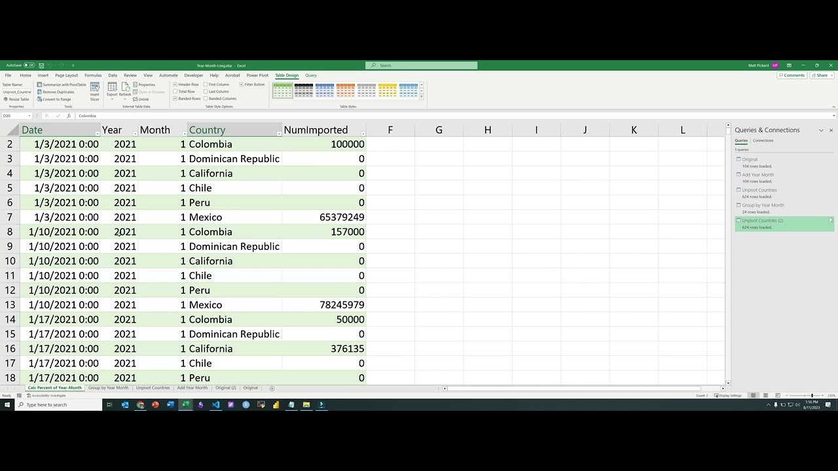Enable Banded Columns checkbox

point(206,99)
